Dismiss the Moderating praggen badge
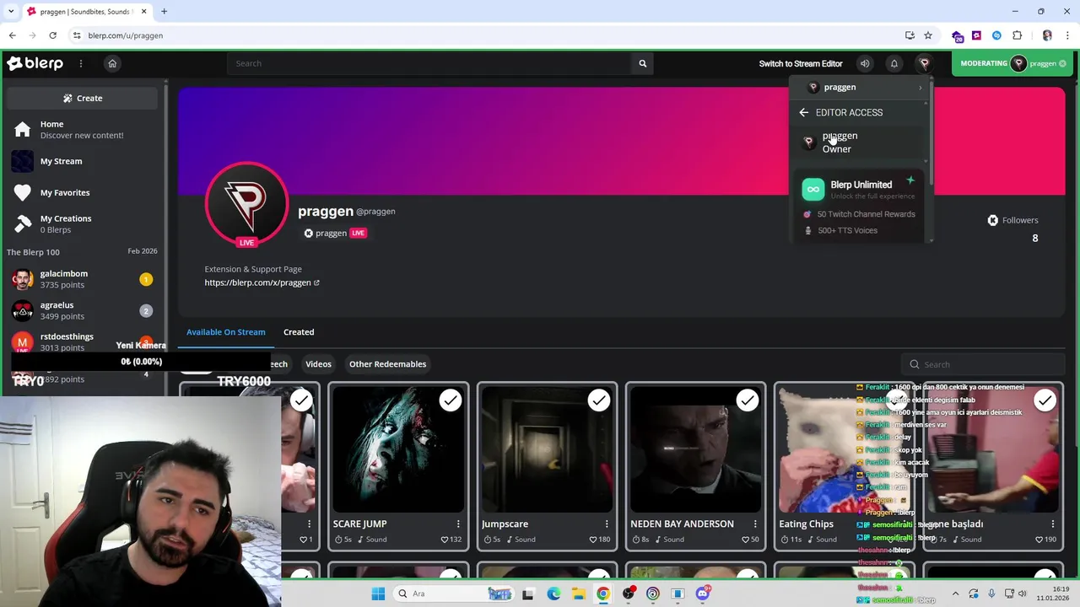The height and width of the screenshot is (607, 1080). pyautogui.click(x=1062, y=63)
